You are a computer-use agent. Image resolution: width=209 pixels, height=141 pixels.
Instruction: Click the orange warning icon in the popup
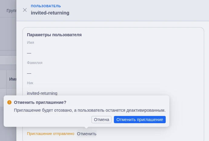[x=9, y=102]
